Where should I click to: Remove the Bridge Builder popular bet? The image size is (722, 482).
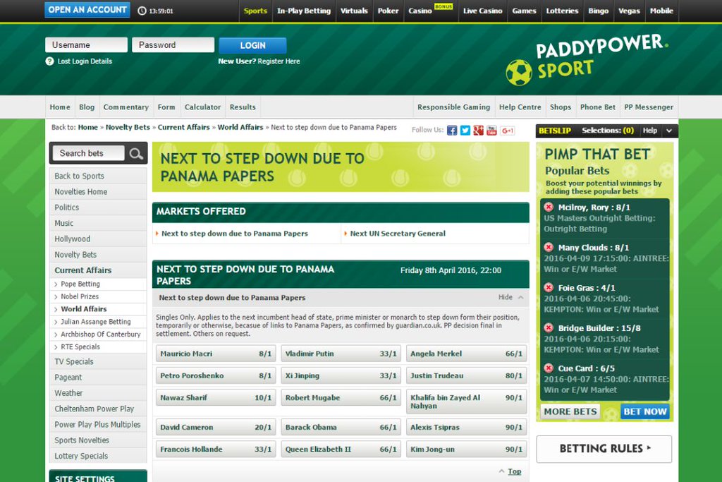point(549,327)
